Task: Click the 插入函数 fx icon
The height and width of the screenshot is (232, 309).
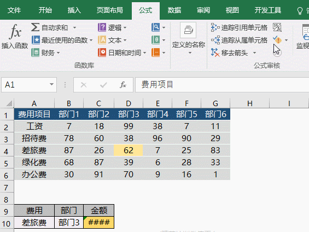Action: (15, 32)
